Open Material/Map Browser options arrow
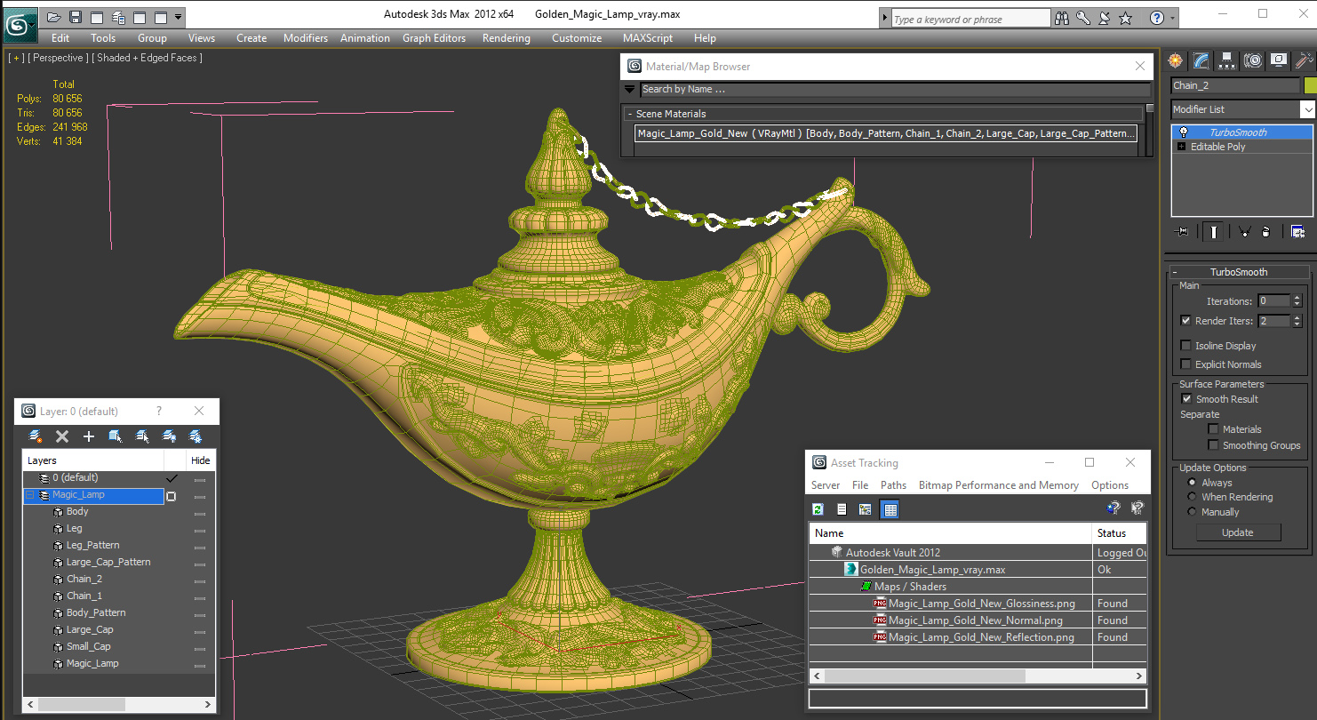 (x=630, y=89)
